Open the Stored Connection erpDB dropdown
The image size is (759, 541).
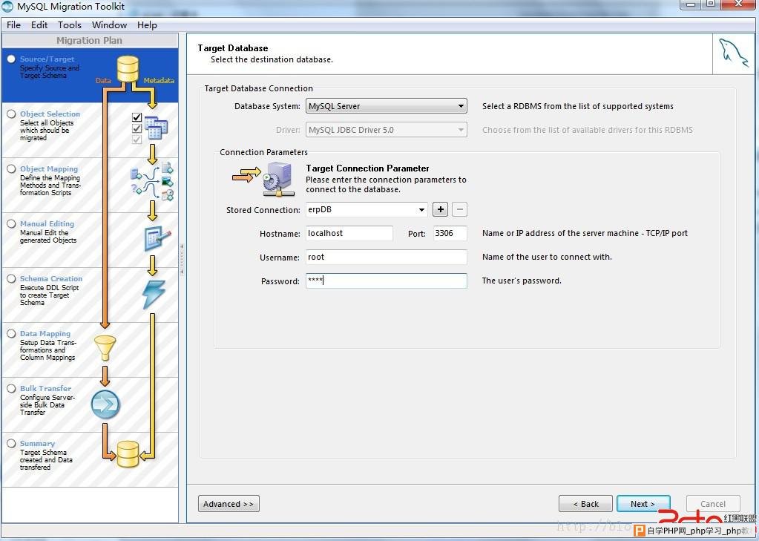(367, 210)
